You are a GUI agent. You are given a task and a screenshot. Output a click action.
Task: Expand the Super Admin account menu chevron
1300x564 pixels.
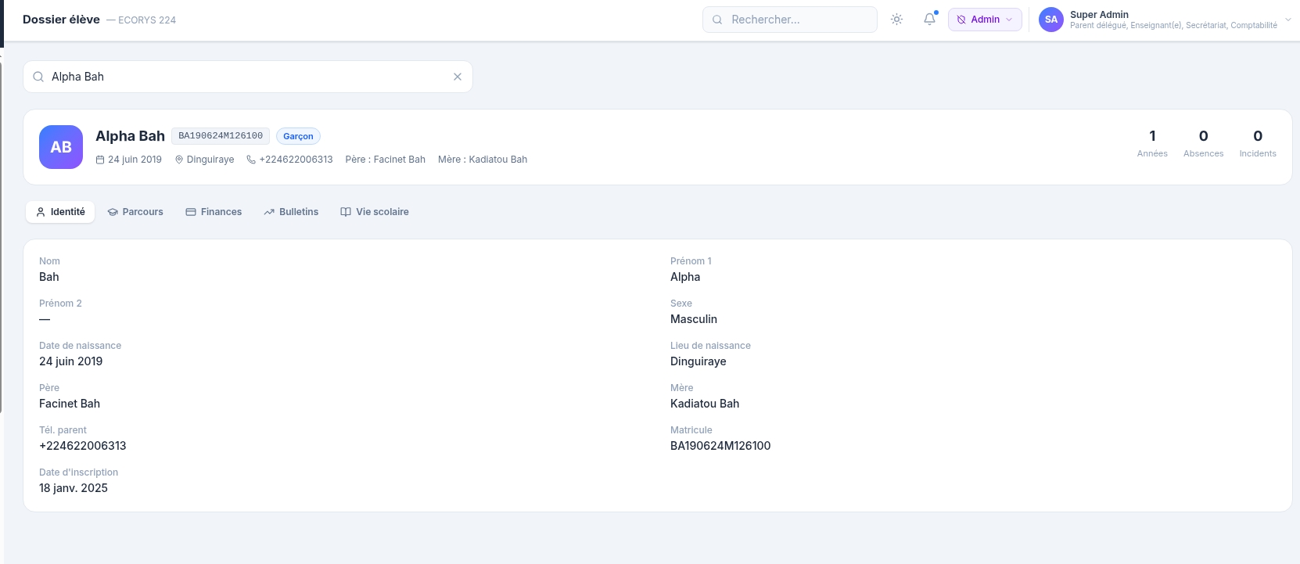point(1288,20)
